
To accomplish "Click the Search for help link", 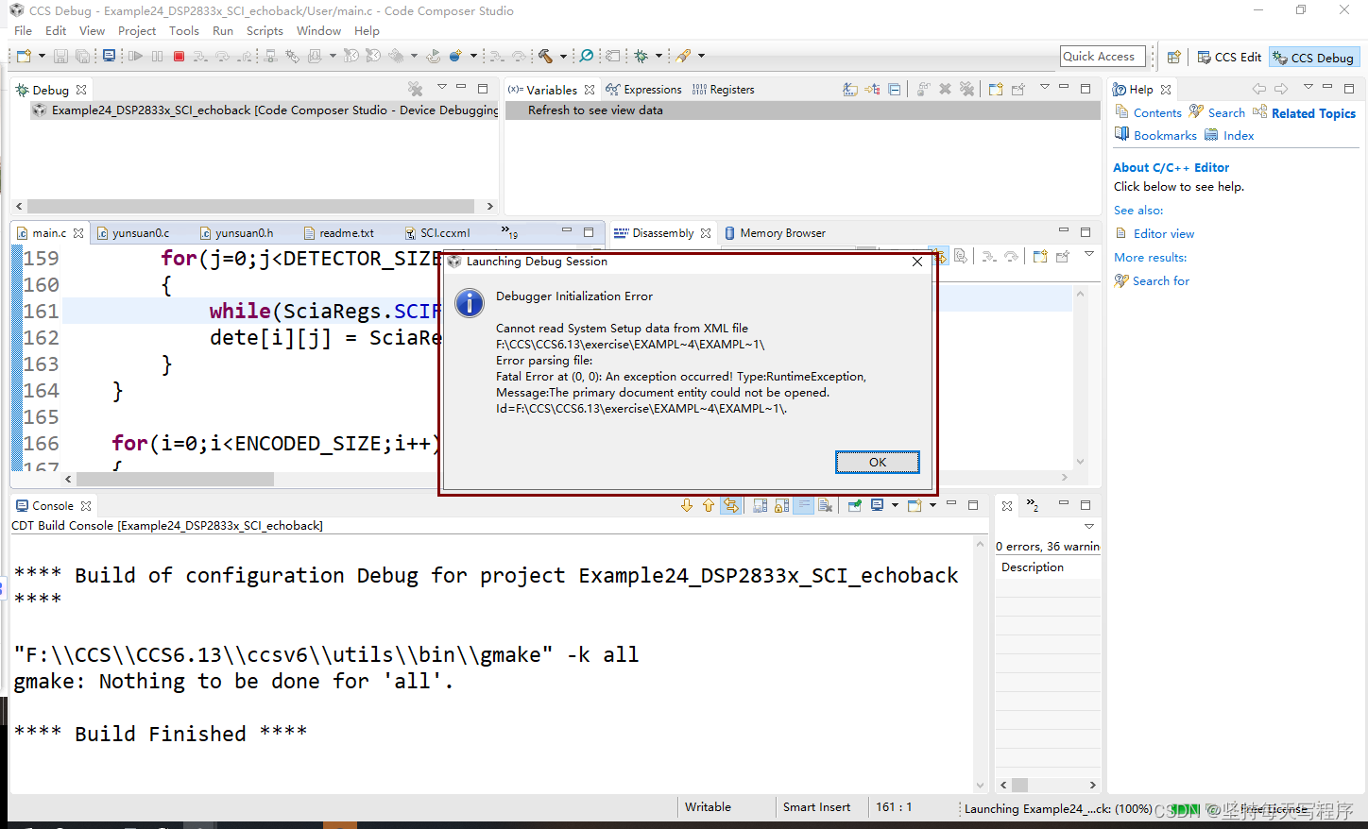I will (x=1161, y=281).
